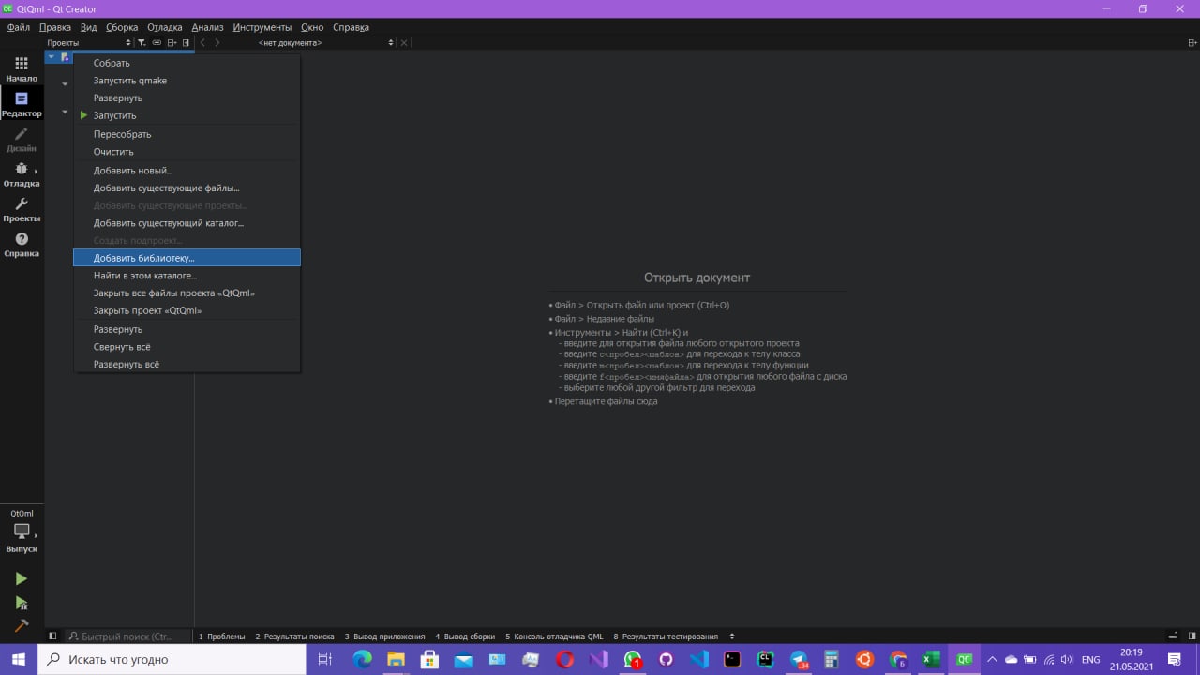This screenshot has height=675, width=1200.
Task: Open the Справка menu in menu bar
Action: (351, 27)
